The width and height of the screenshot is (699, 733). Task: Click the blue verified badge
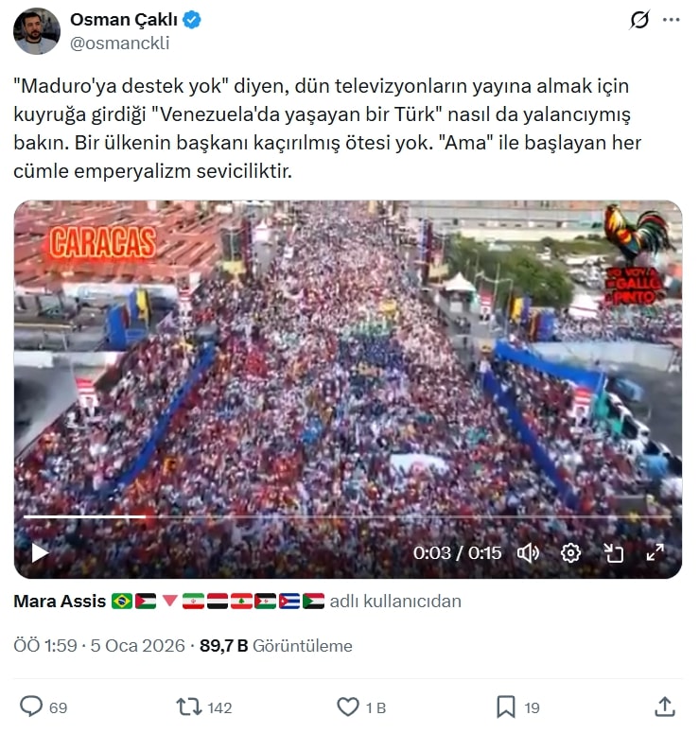192,20
